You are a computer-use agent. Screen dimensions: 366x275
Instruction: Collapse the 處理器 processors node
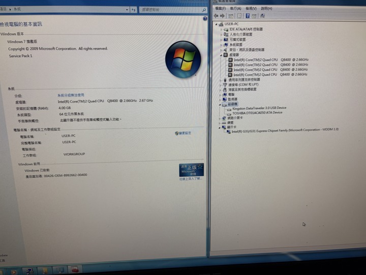[x=221, y=55]
